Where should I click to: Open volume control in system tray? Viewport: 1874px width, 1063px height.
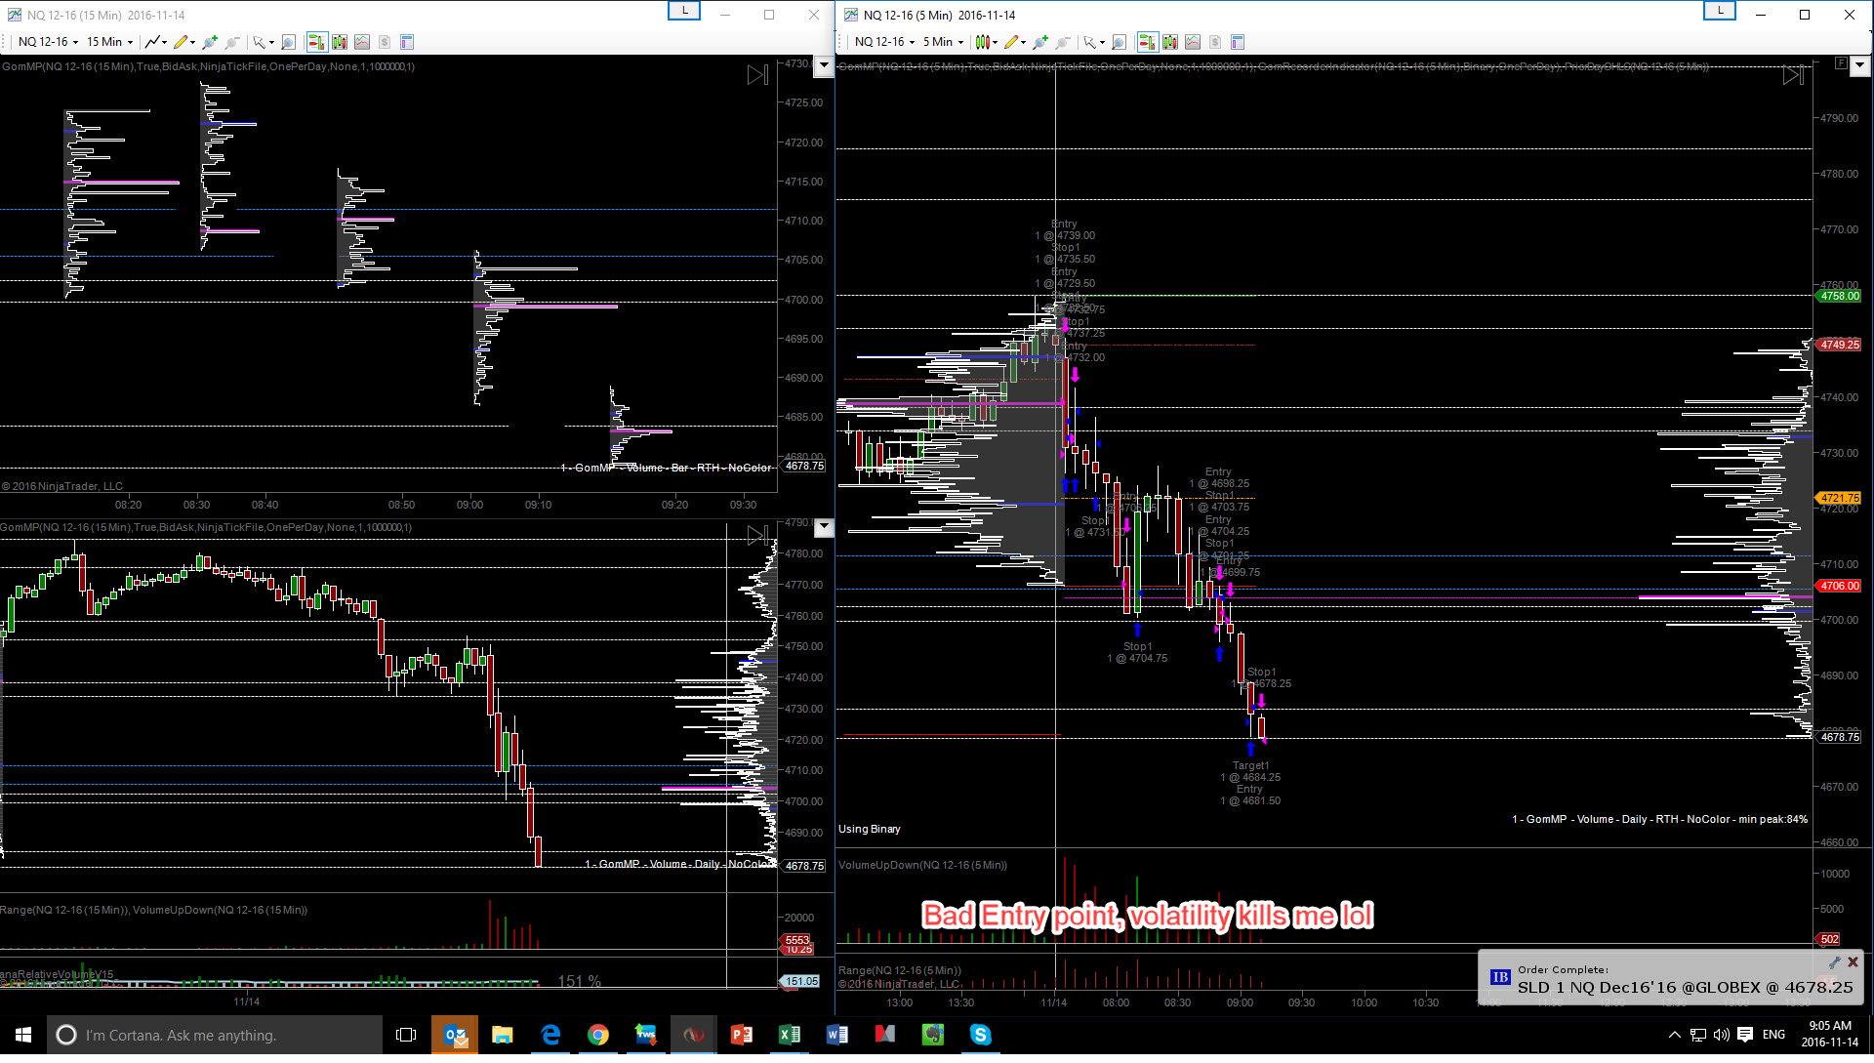[x=1721, y=1035]
